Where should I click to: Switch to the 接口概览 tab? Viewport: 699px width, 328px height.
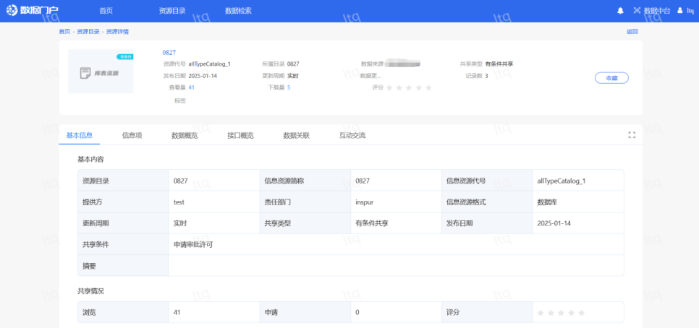[240, 135]
